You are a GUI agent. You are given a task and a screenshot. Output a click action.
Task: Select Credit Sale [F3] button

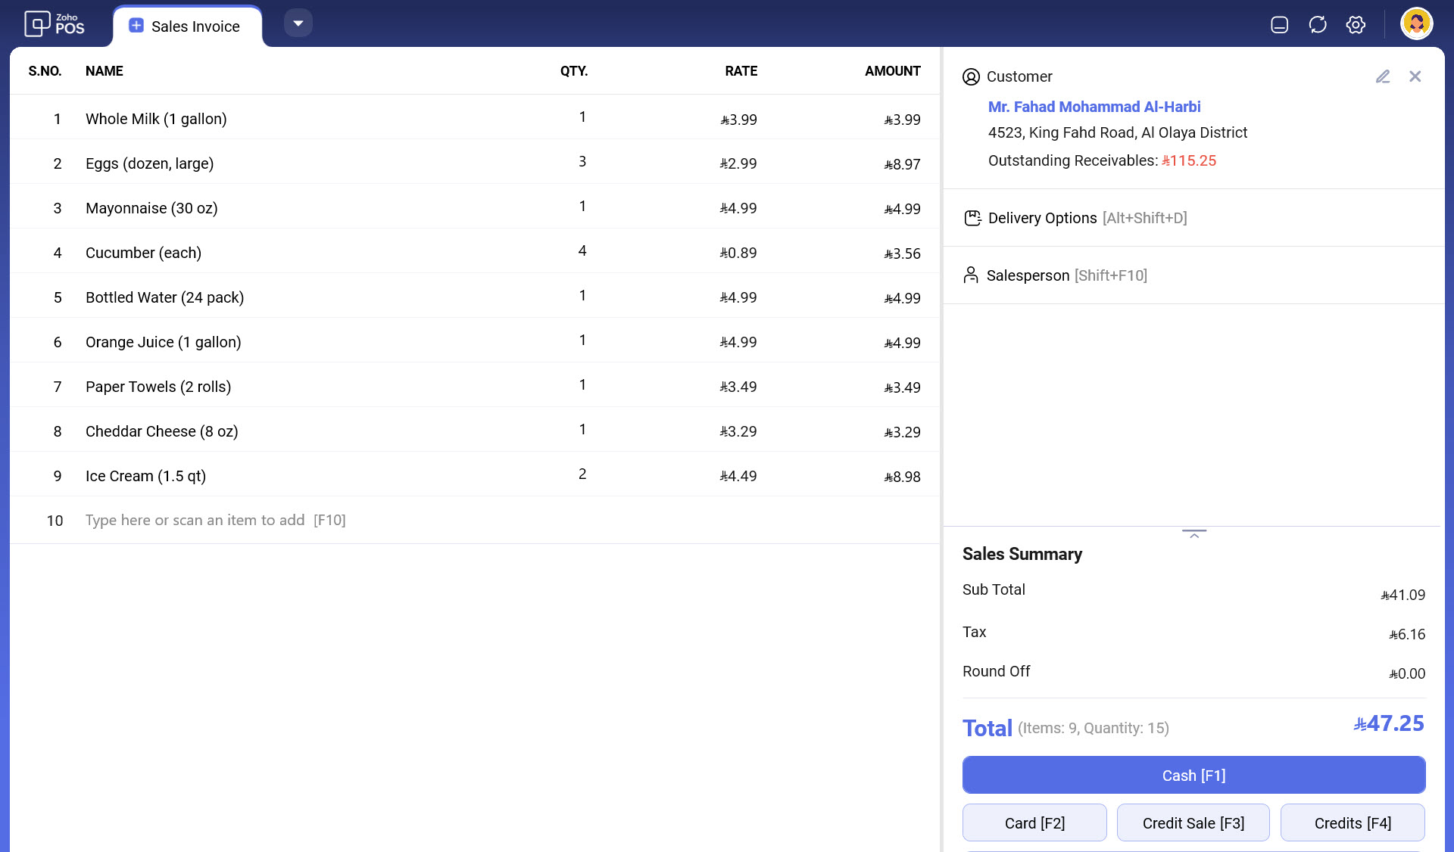point(1193,822)
